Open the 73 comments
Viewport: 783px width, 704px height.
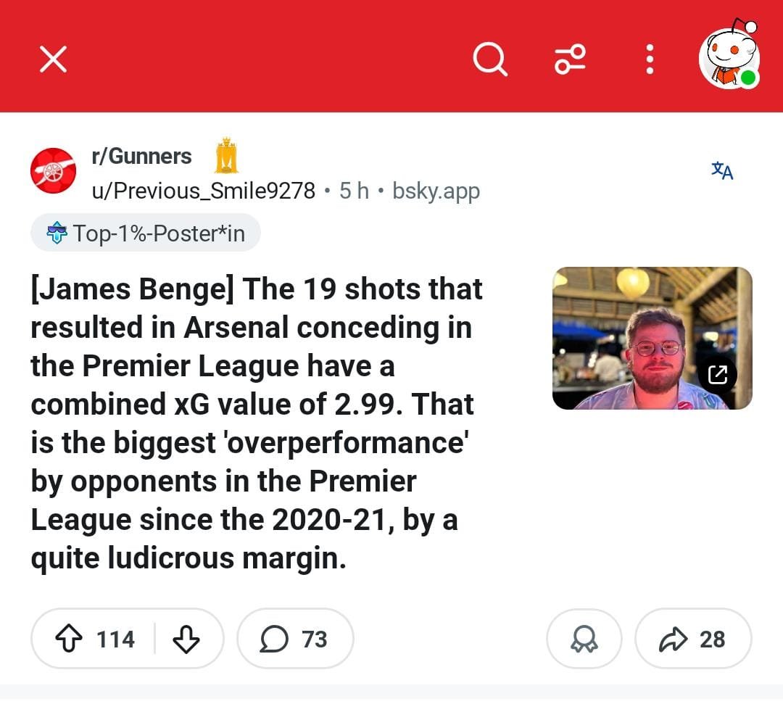295,639
